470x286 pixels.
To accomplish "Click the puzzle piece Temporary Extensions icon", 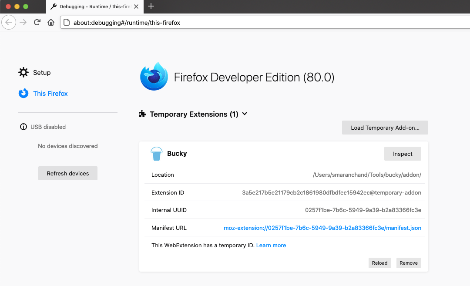I will point(142,114).
